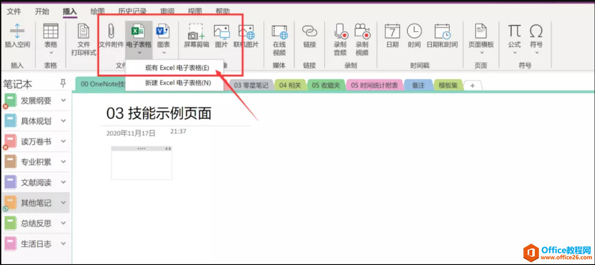
Task: Click the File Attachment (文件附件) paperclip icon
Action: point(111,31)
